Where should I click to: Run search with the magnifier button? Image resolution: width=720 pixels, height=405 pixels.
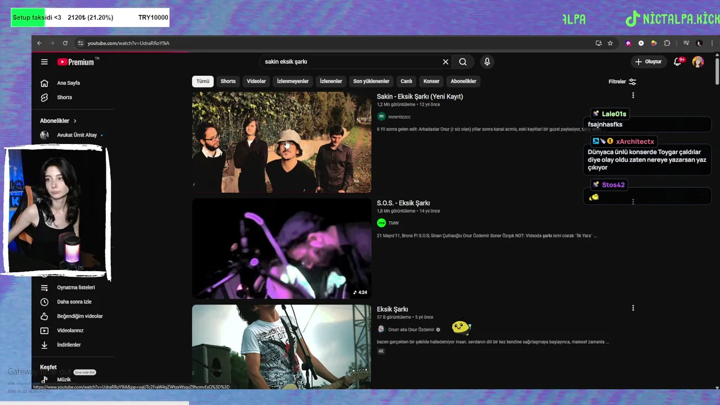[463, 62]
